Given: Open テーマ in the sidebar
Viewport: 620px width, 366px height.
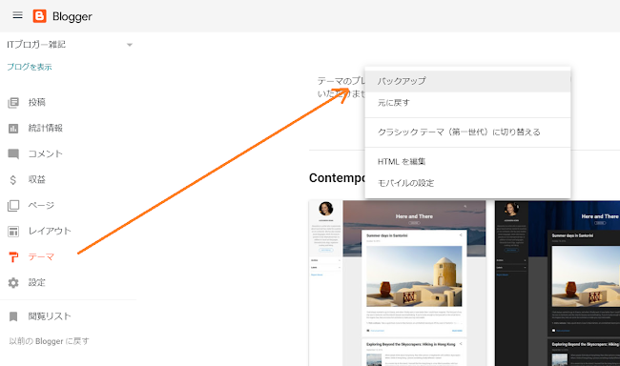Looking at the screenshot, I should pyautogui.click(x=41, y=257).
